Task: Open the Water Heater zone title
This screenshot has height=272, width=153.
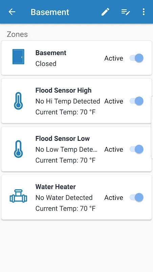Action: click(56, 187)
